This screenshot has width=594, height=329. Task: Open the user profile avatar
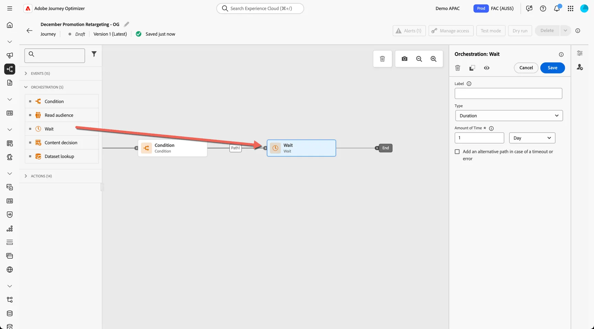pyautogui.click(x=584, y=8)
